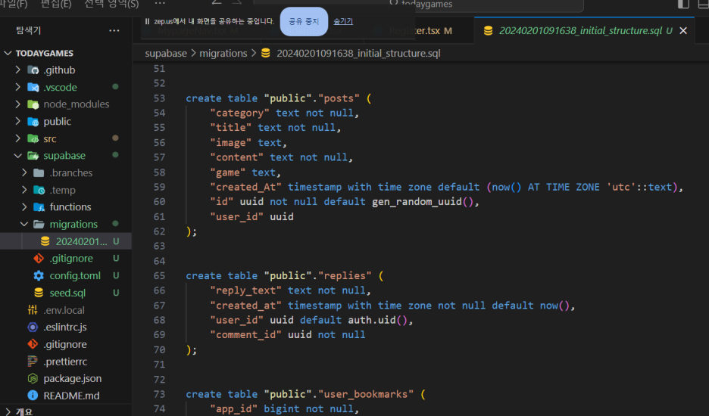The image size is (709, 416).
Task: Click the functions folder icon
Action: click(39, 207)
